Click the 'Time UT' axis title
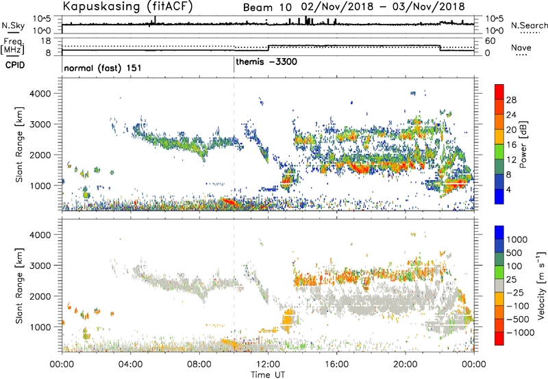 (268, 375)
